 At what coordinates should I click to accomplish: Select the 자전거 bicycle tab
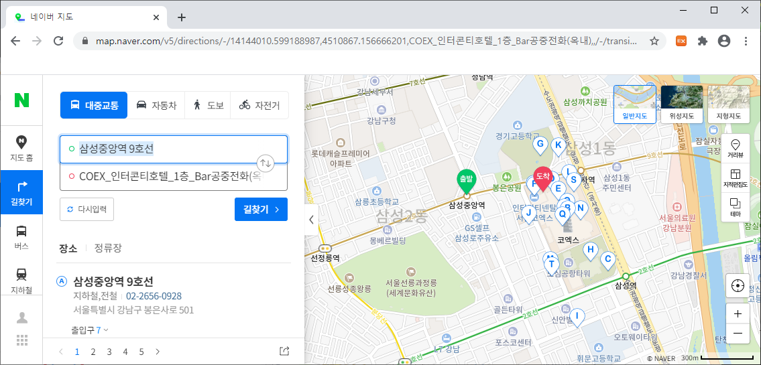click(259, 105)
